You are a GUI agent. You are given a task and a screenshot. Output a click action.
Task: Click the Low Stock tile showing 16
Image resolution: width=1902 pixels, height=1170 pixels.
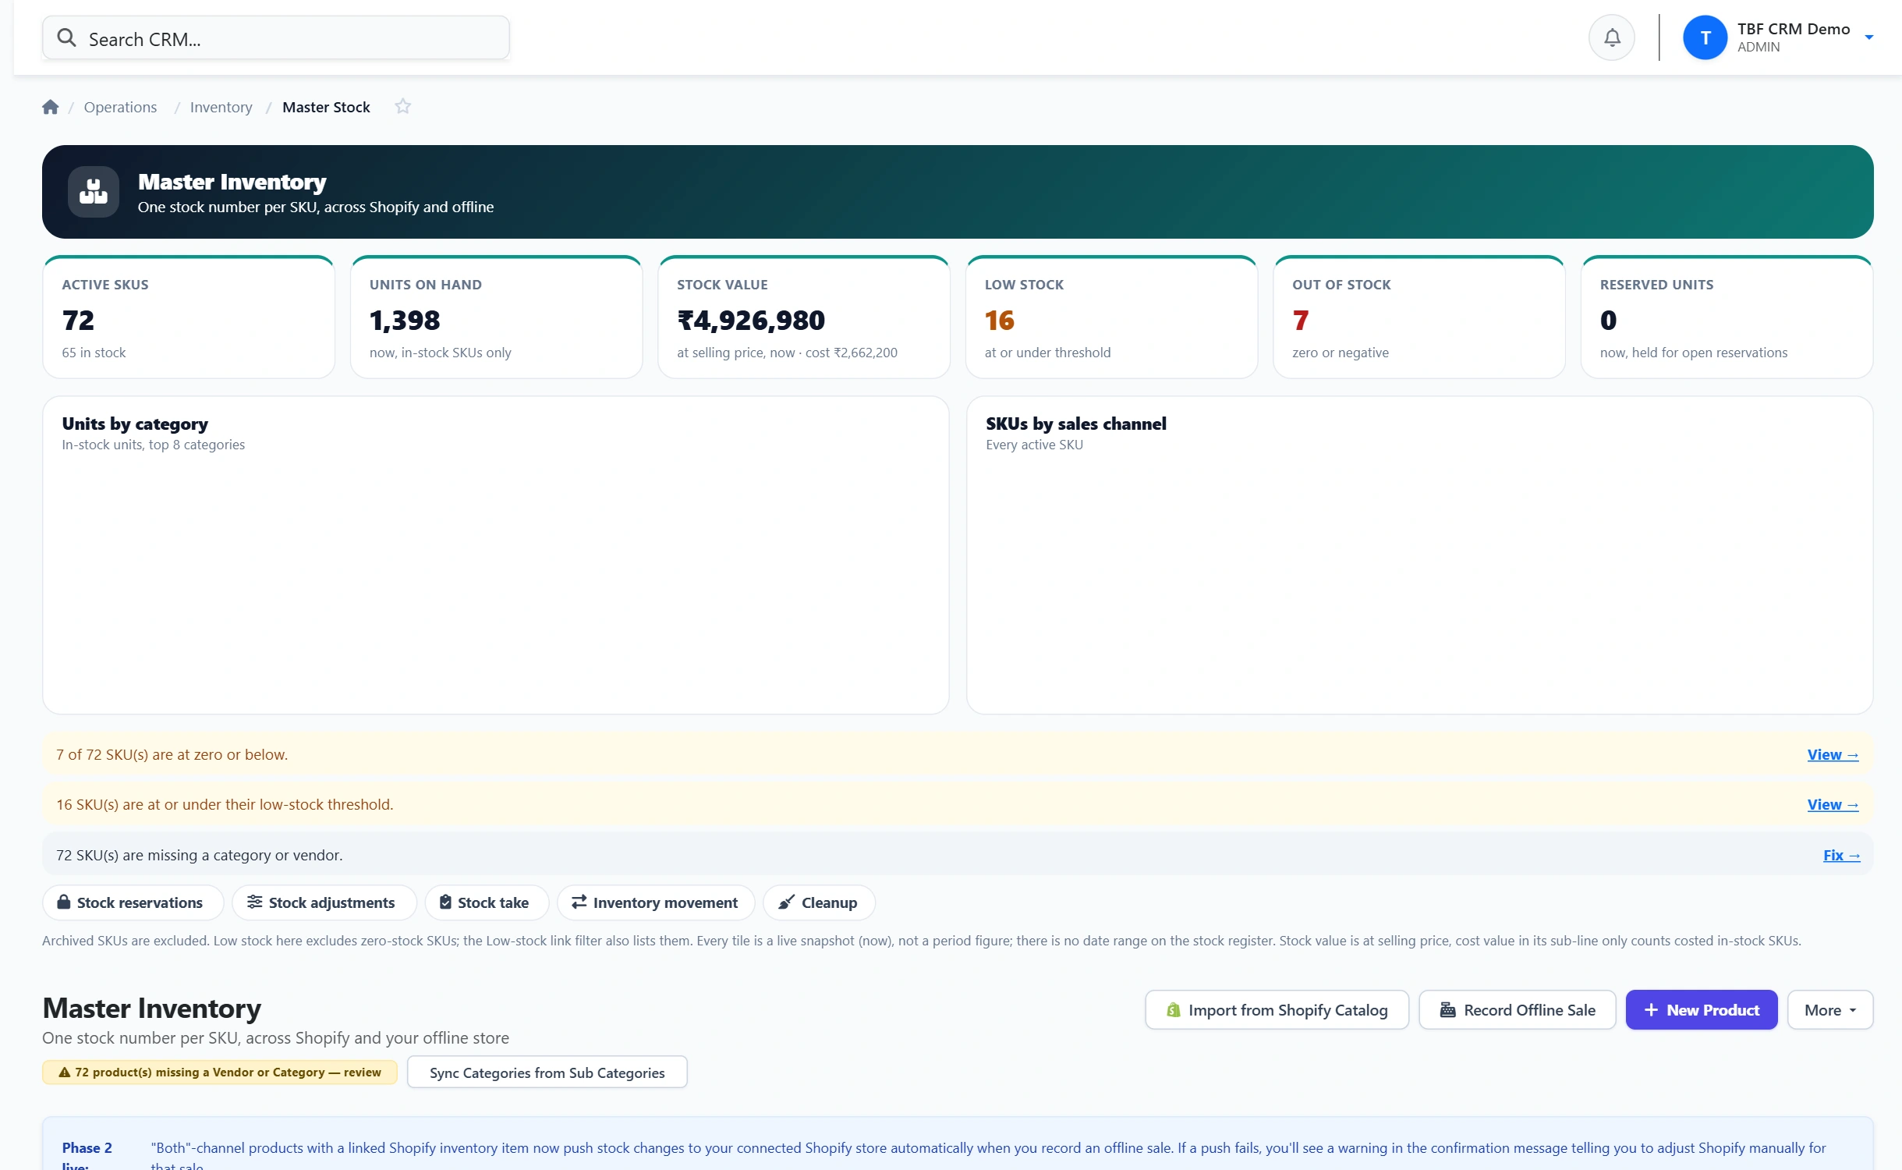click(x=1111, y=317)
